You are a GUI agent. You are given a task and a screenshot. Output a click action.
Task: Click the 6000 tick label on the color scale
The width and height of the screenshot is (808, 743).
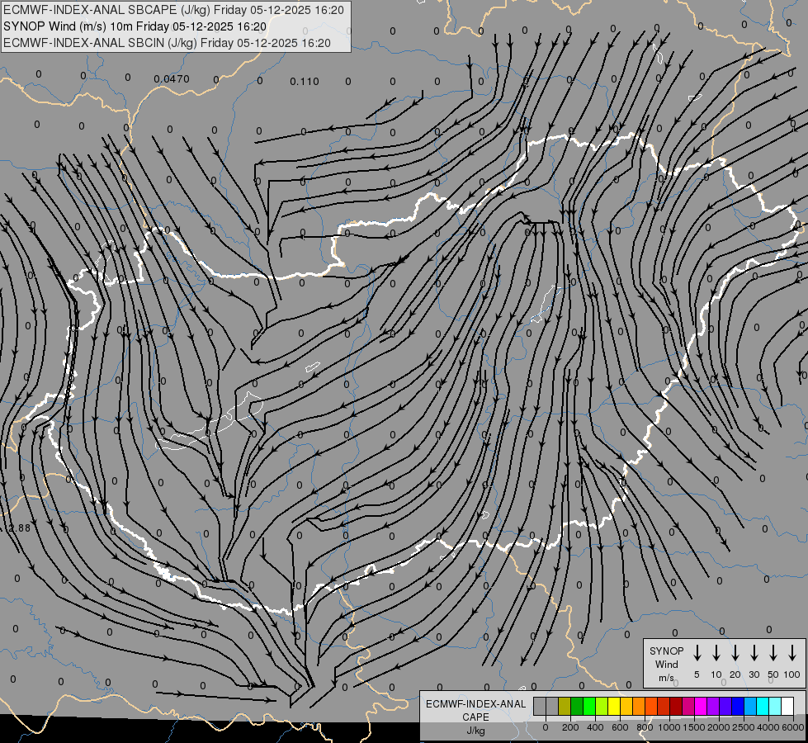(x=793, y=727)
